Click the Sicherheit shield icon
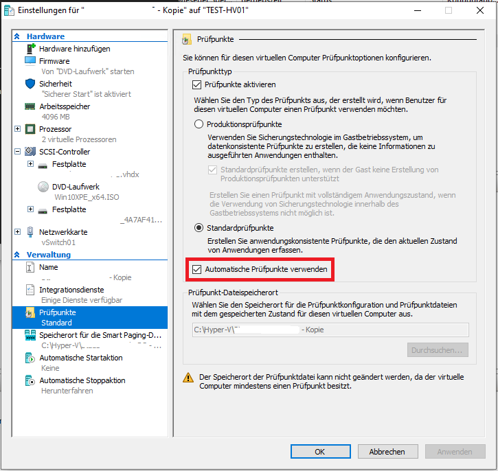 (30, 84)
